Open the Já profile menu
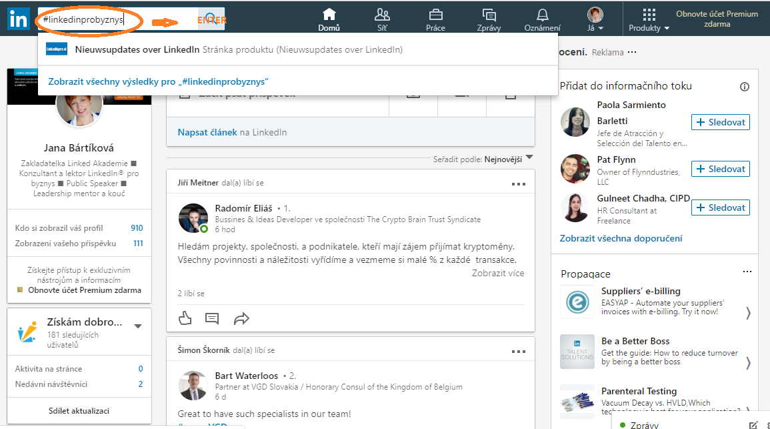770x429 pixels. click(x=595, y=19)
